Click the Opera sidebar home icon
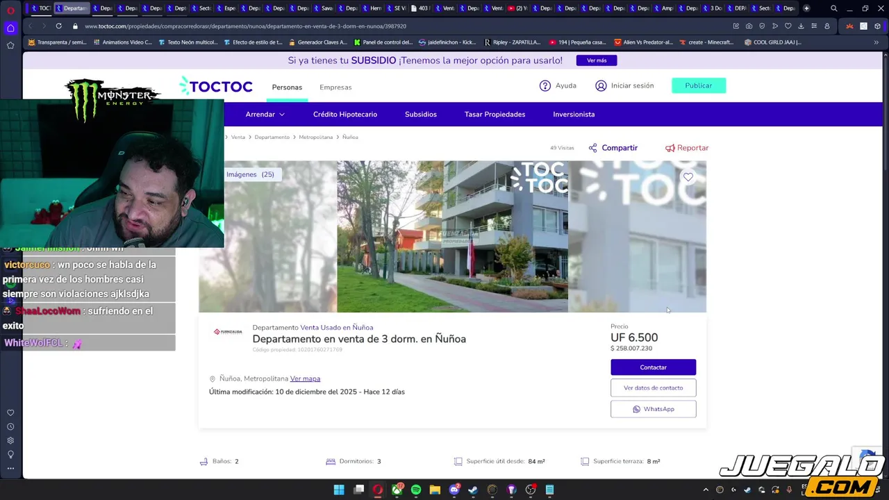The height and width of the screenshot is (500, 889). (x=10, y=28)
